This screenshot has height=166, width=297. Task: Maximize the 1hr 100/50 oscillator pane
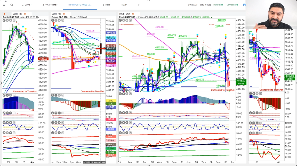click(63, 123)
